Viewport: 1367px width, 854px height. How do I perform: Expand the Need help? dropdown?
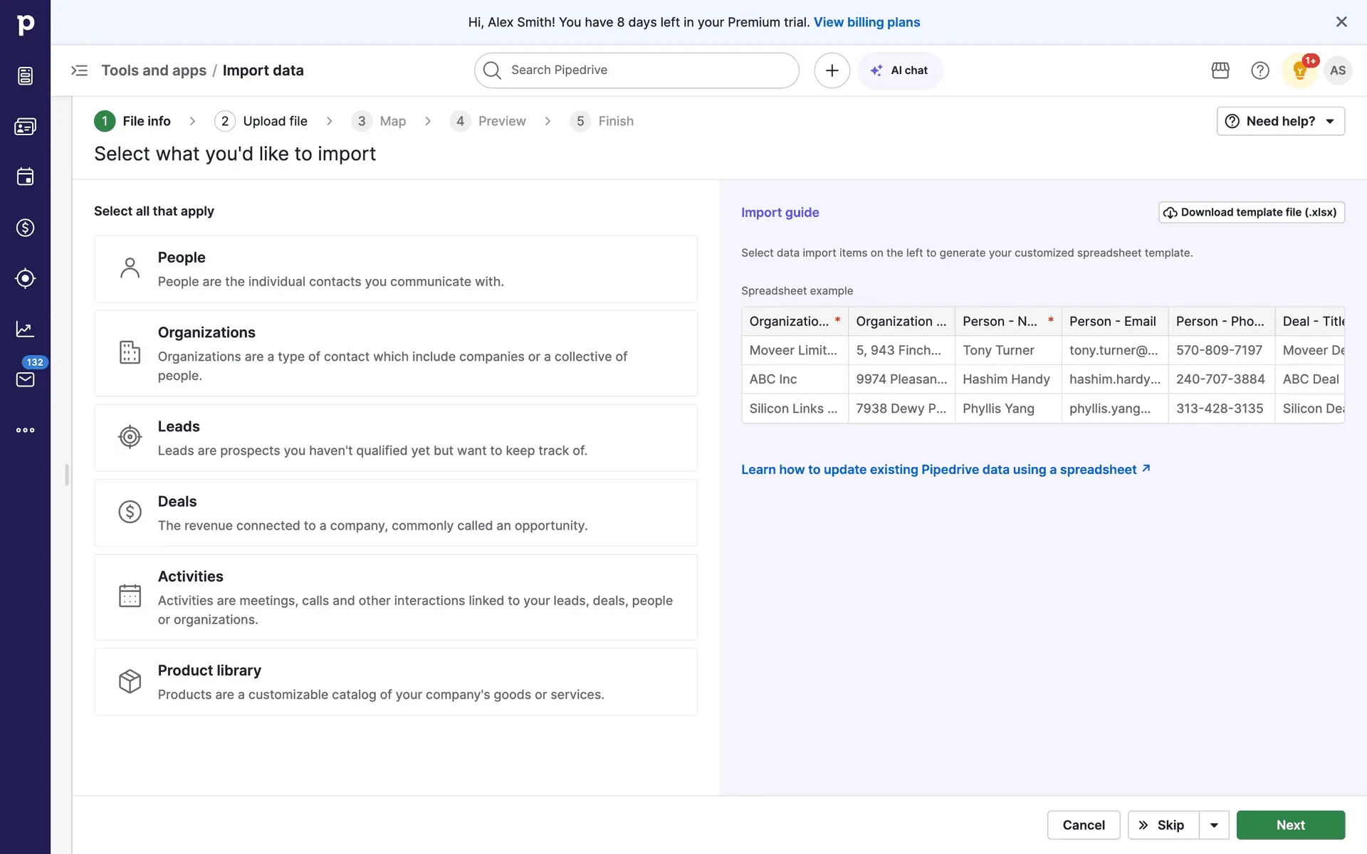click(1280, 121)
